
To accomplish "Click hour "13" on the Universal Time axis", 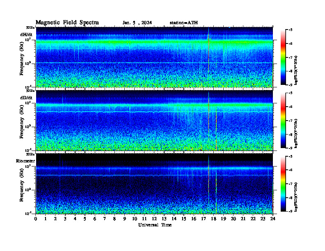I will (x=164, y=219).
